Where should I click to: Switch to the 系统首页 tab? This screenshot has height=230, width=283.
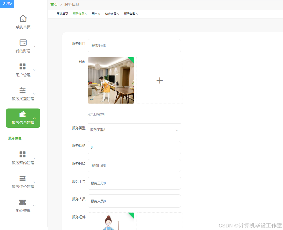click(63, 14)
